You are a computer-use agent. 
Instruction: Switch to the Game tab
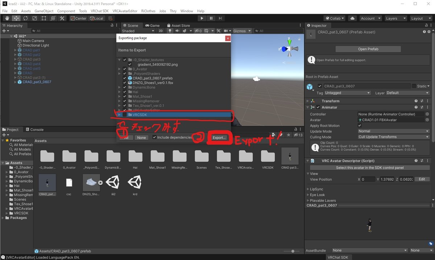tap(152, 25)
